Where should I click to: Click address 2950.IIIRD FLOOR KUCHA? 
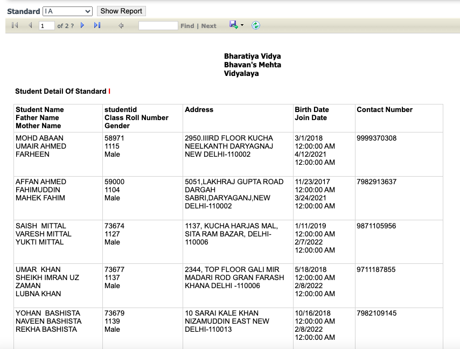click(229, 138)
